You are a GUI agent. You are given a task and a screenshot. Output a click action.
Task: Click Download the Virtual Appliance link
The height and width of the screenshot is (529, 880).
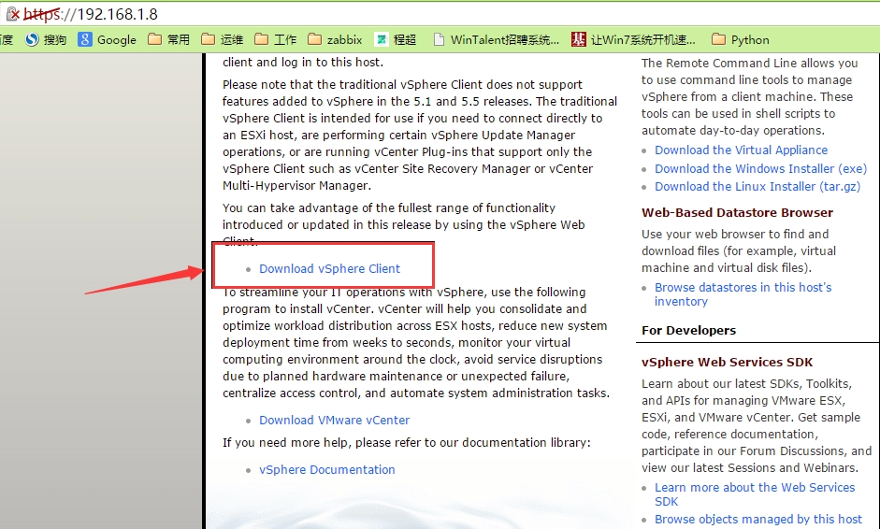pyautogui.click(x=741, y=150)
